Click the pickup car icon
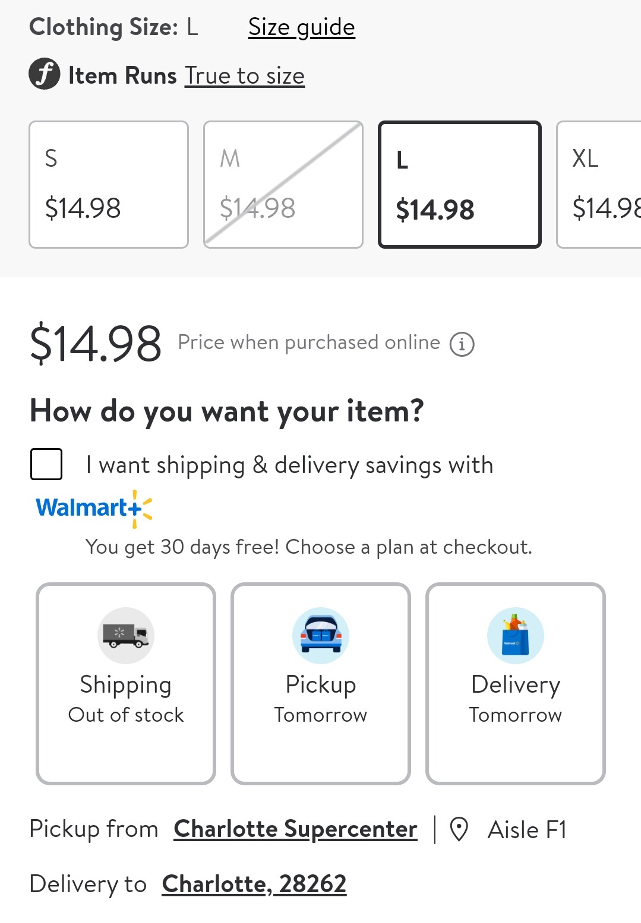 coord(321,635)
